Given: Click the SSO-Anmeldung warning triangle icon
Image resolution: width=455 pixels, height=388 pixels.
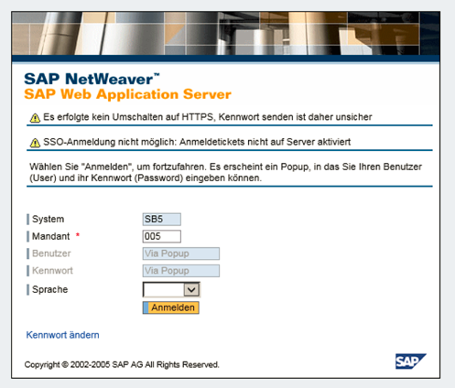Looking at the screenshot, I should click(x=35, y=143).
